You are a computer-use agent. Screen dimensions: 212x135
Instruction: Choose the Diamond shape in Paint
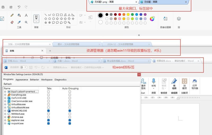point(46,19)
